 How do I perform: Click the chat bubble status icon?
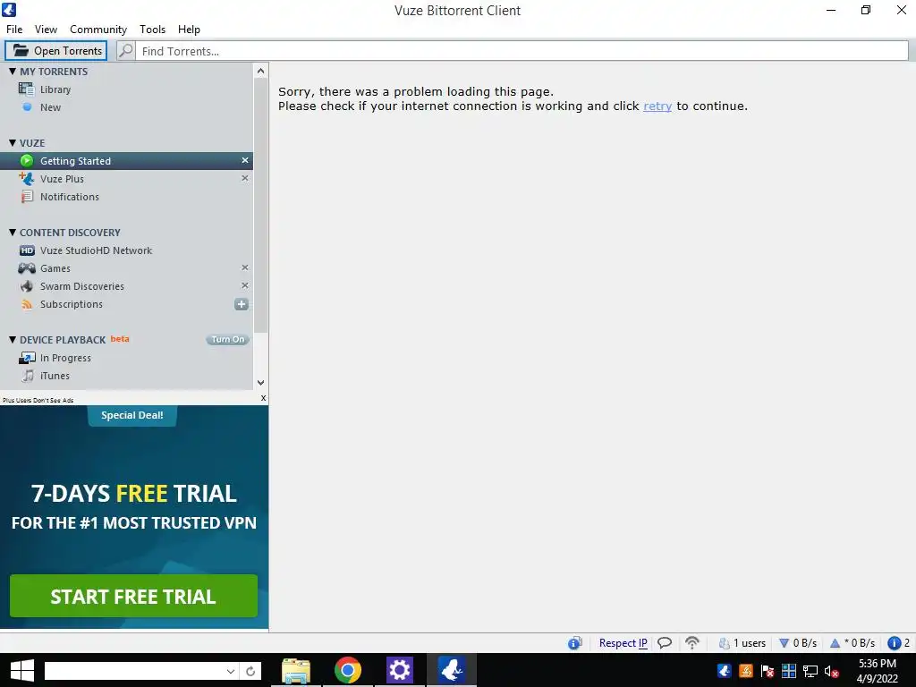665,643
